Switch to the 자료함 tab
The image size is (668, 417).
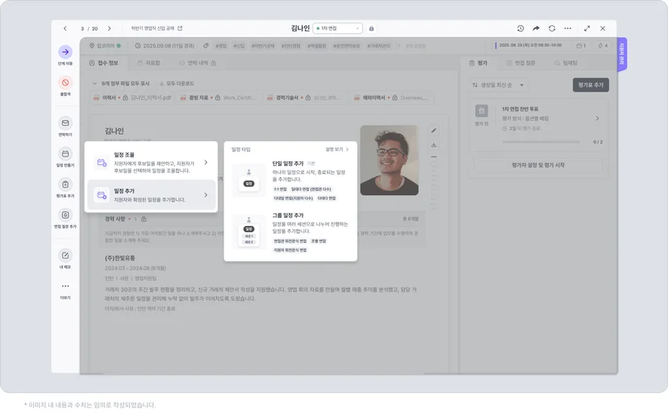(148, 63)
